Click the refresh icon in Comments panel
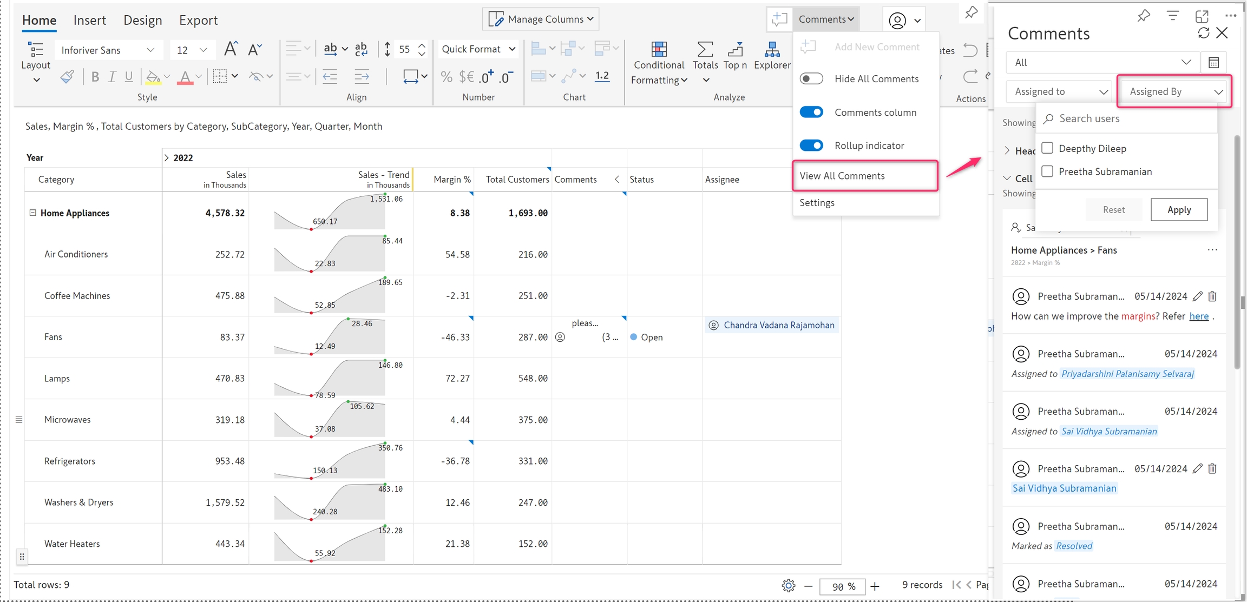This screenshot has width=1247, height=602. click(1204, 33)
